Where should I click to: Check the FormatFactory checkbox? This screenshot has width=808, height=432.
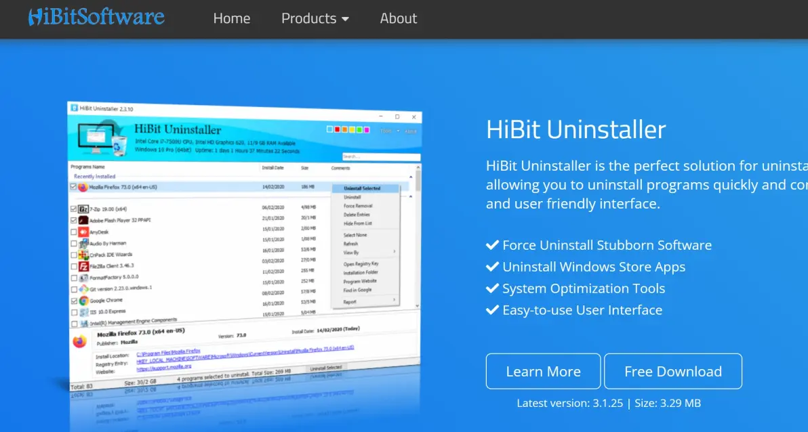[73, 278]
